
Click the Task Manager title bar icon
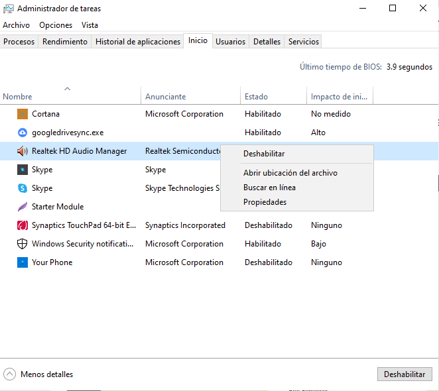coord(9,9)
